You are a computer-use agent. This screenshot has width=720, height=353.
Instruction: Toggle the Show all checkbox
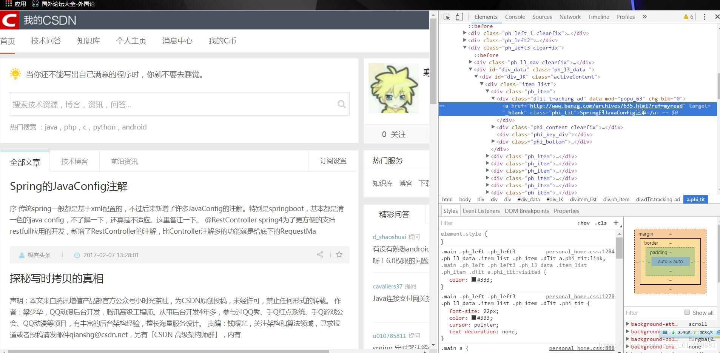pos(687,313)
